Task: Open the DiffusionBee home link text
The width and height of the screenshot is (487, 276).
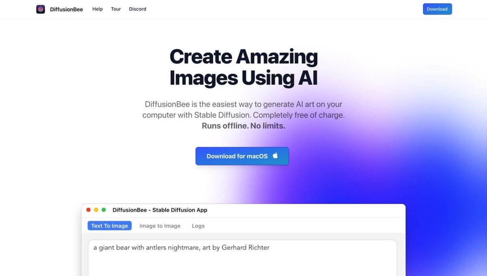Action: click(x=67, y=9)
